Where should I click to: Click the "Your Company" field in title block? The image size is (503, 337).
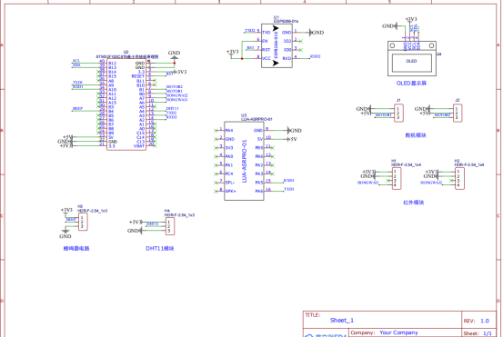398,332
